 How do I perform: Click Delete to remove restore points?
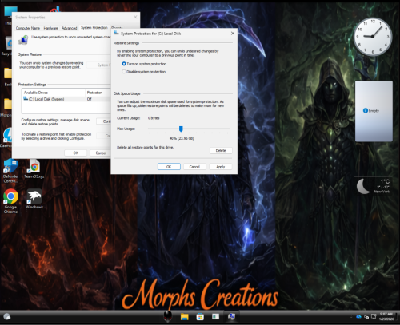click(x=221, y=150)
